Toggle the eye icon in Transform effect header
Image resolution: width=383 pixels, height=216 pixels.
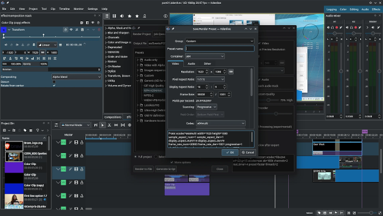(x=71, y=30)
